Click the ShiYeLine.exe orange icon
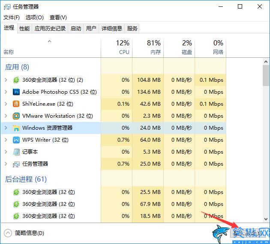The height and width of the screenshot is (244, 270). [x=16, y=104]
